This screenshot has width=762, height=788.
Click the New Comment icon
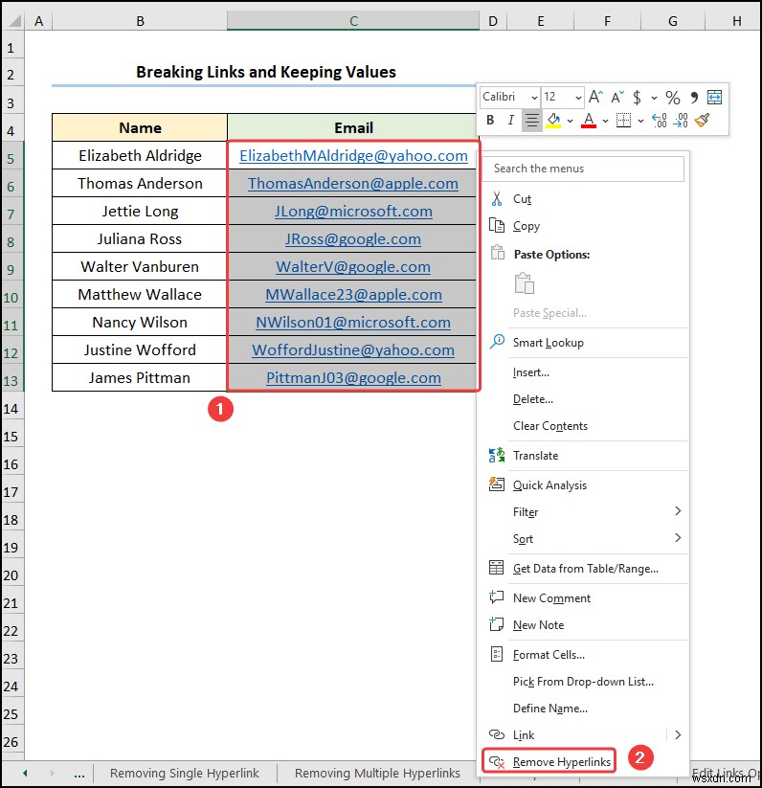click(x=496, y=597)
